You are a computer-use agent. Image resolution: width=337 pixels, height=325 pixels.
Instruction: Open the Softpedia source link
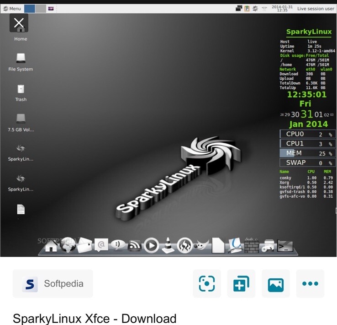pos(53,283)
